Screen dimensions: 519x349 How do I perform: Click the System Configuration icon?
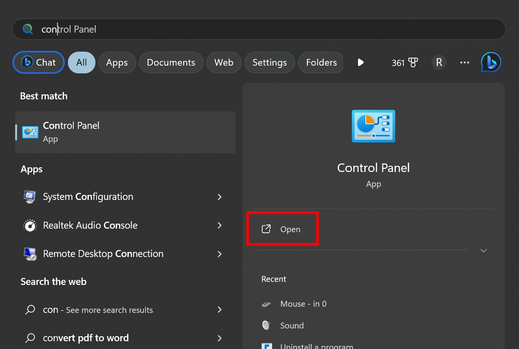click(30, 197)
